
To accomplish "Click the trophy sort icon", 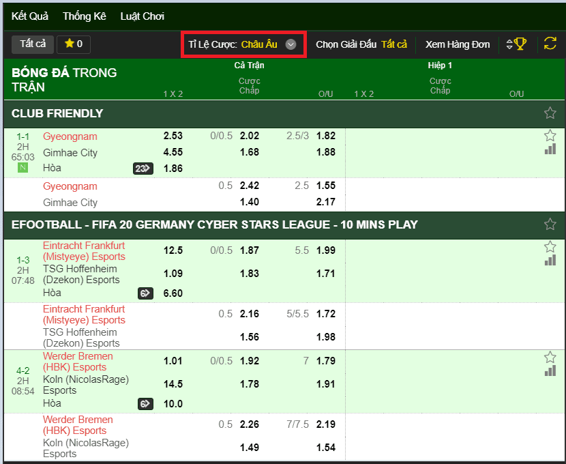I will click(516, 44).
